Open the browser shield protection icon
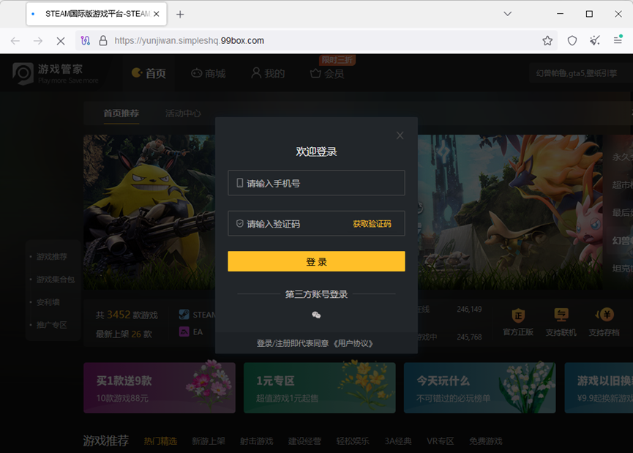The height and width of the screenshot is (453, 633). click(572, 40)
